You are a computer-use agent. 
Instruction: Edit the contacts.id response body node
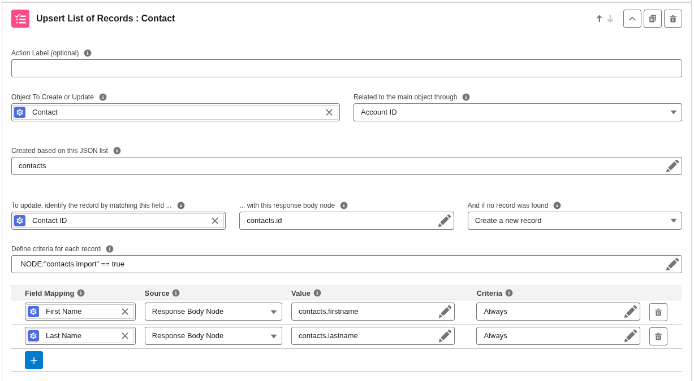[445, 221]
